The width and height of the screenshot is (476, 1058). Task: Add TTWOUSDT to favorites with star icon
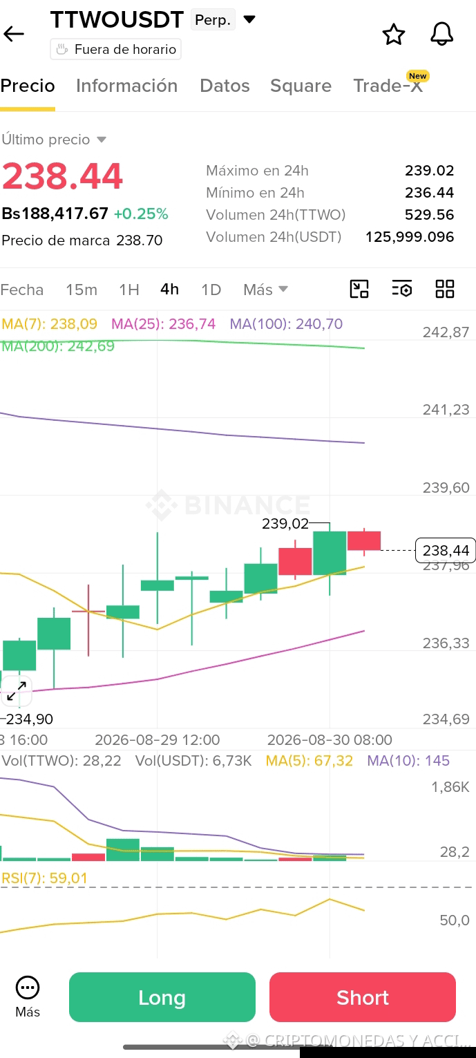[x=394, y=34]
